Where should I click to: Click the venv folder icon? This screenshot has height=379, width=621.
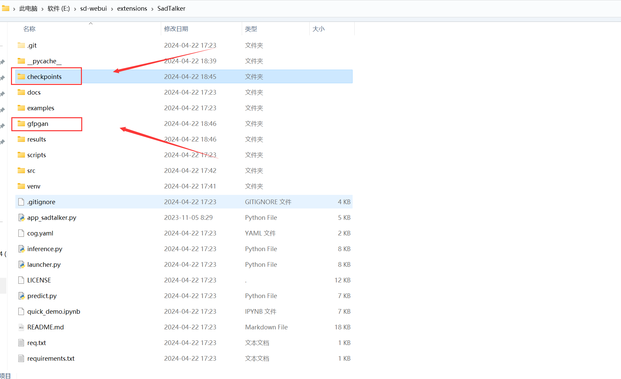click(x=21, y=186)
